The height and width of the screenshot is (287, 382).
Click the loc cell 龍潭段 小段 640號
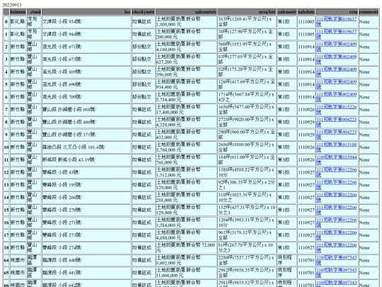86,260
